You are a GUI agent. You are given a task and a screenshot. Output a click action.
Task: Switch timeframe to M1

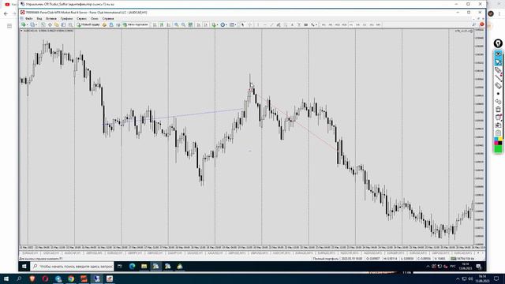324,24
